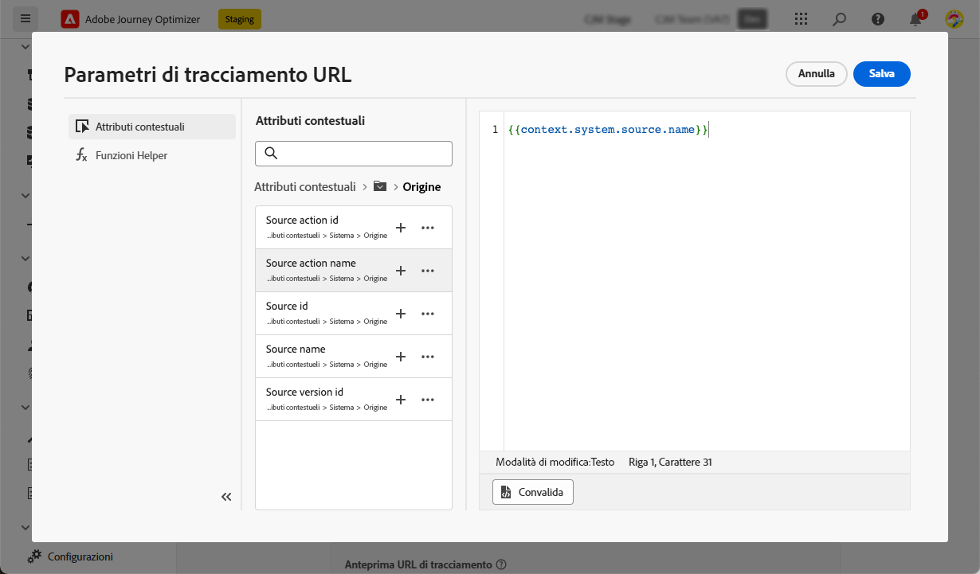This screenshot has height=574, width=980.
Task: Click plus icon for Source version id
Action: click(401, 400)
